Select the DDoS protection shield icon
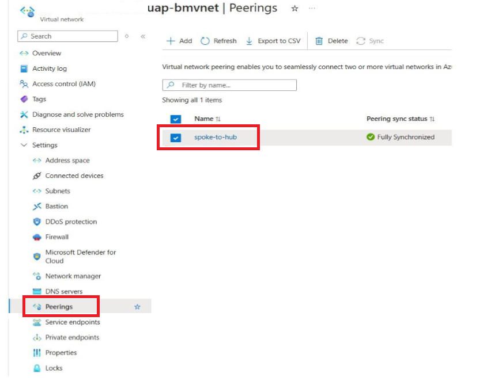Screen dimensions: 491x381 click(x=36, y=222)
